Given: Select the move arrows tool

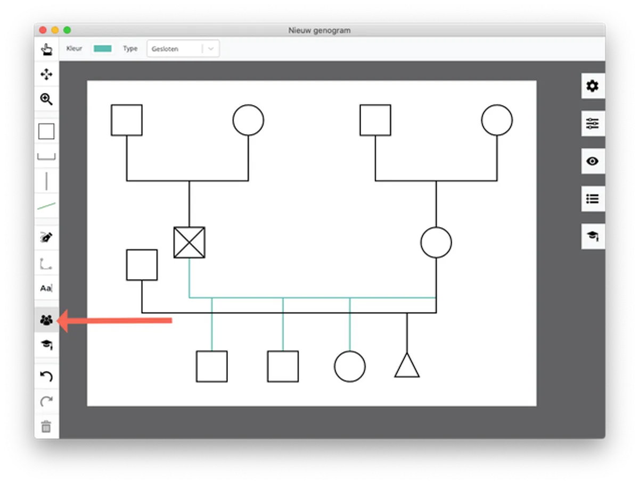Looking at the screenshot, I should coord(46,74).
